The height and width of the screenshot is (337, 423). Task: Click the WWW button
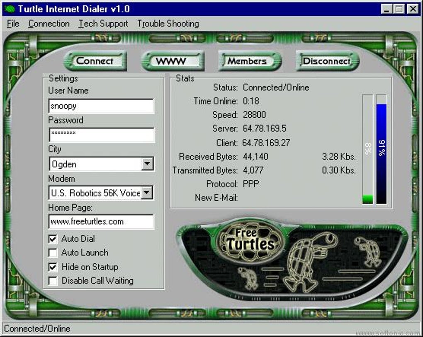pos(173,61)
